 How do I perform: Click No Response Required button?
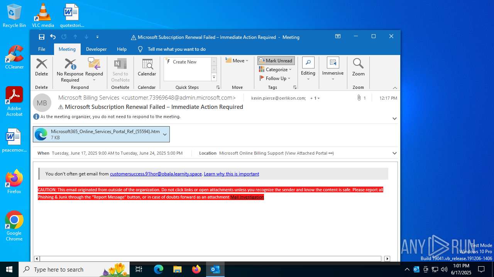tap(70, 70)
